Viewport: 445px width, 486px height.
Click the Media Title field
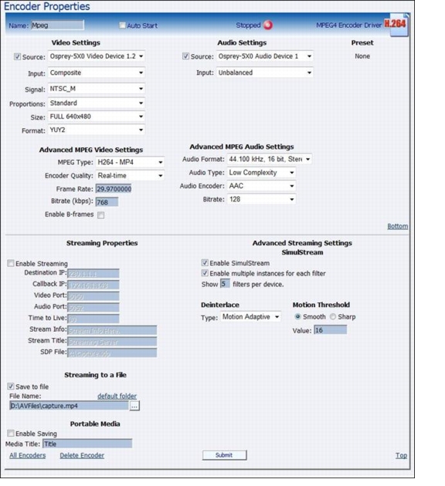click(x=87, y=444)
